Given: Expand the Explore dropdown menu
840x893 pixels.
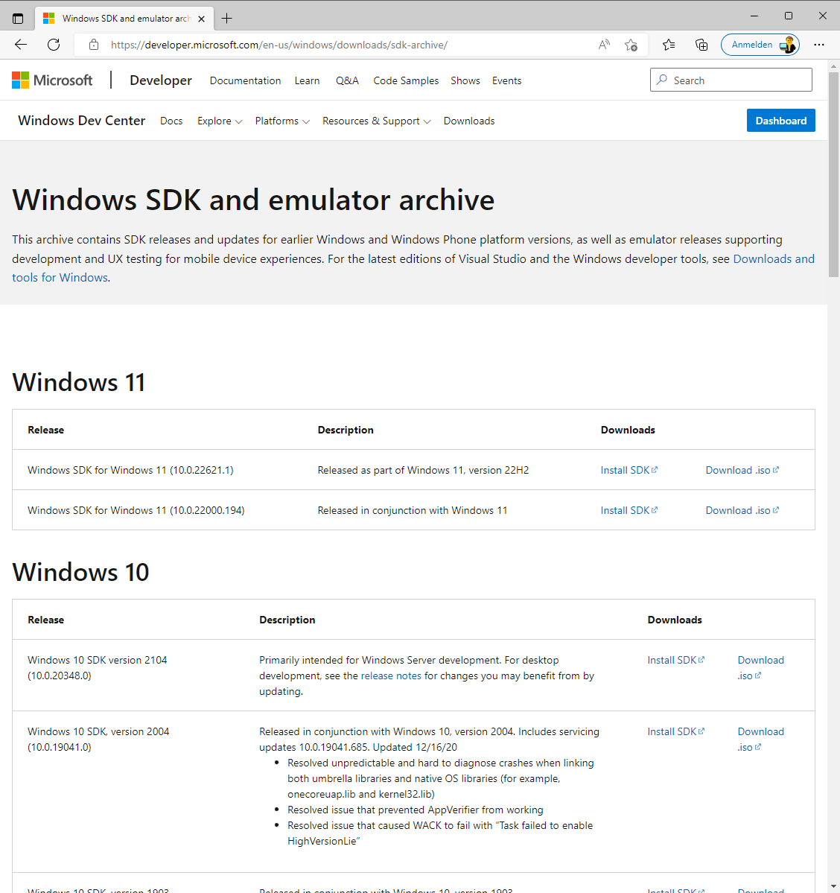Looking at the screenshot, I should click(220, 121).
